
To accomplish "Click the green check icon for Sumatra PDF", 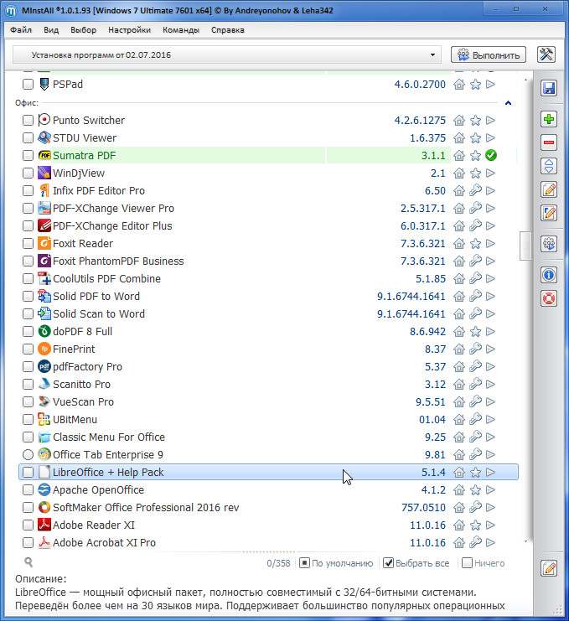I will [491, 155].
